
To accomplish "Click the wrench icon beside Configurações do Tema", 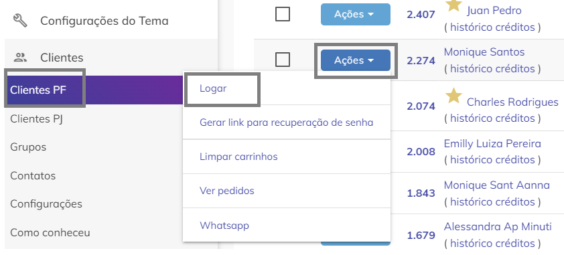I will coord(20,21).
